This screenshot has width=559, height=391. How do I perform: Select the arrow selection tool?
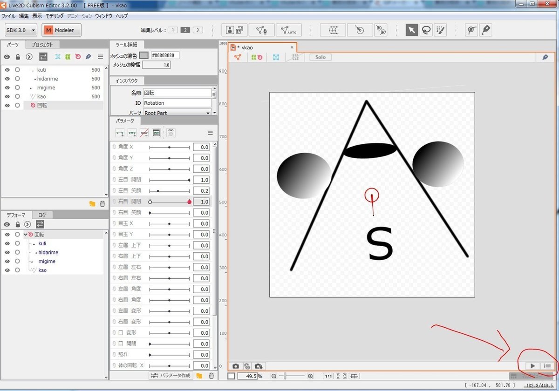[412, 30]
